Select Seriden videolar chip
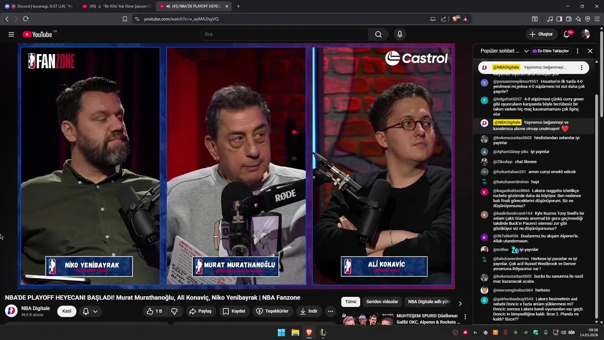Image resolution: width=604 pixels, height=340 pixels. [x=382, y=302]
